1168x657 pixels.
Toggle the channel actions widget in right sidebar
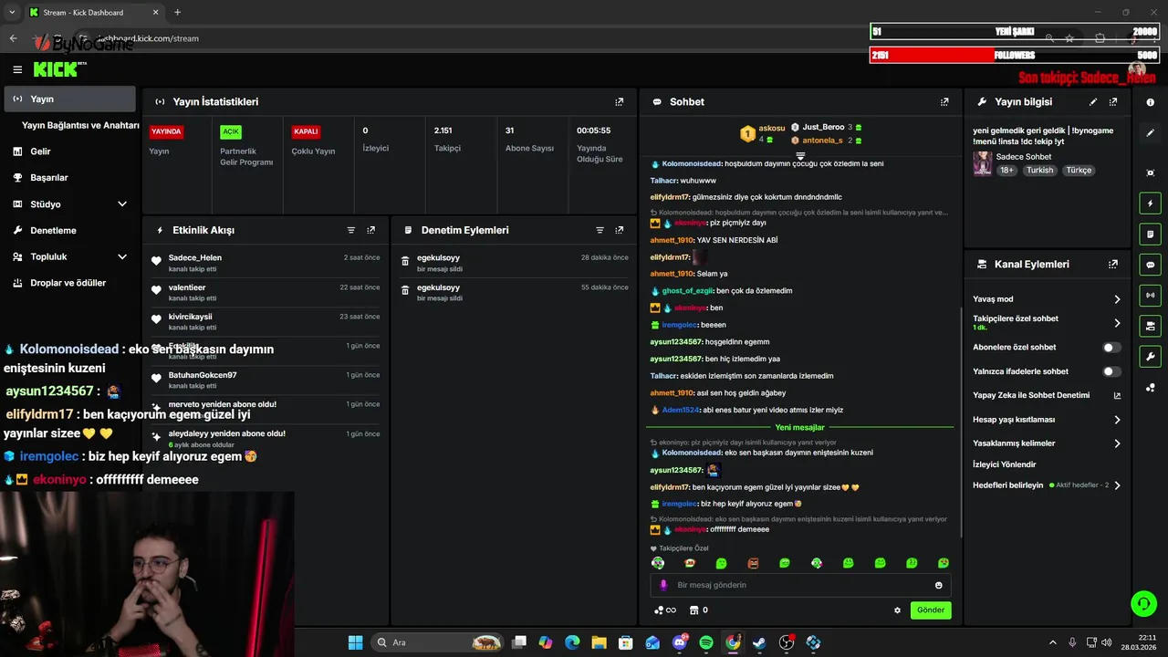(1151, 326)
